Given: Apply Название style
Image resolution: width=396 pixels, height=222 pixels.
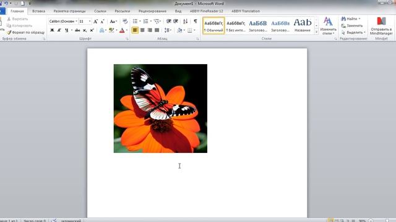Looking at the screenshot, I should pyautogui.click(x=303, y=26).
